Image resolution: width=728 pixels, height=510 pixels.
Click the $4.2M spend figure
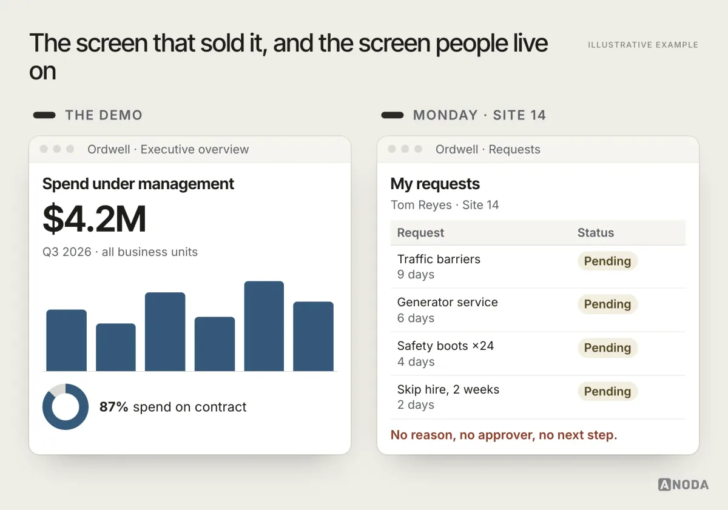click(x=95, y=220)
